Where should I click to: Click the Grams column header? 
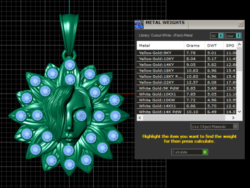[x=194, y=45]
